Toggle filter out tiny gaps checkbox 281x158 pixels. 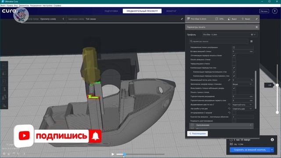coord(234,88)
